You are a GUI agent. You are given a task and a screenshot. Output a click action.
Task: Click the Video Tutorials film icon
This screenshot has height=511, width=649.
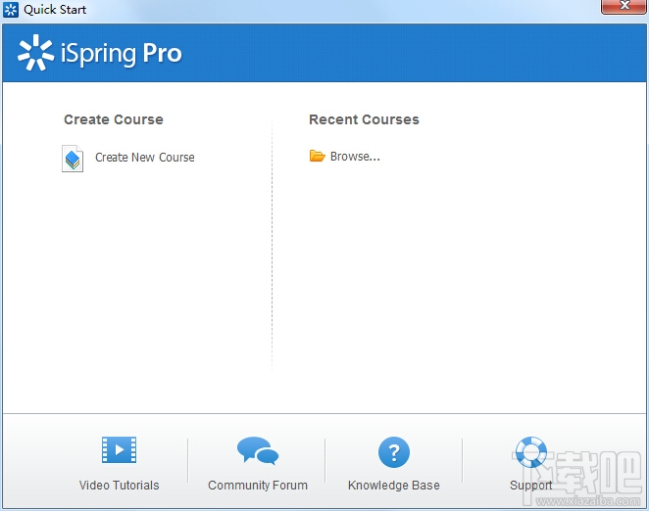point(120,449)
